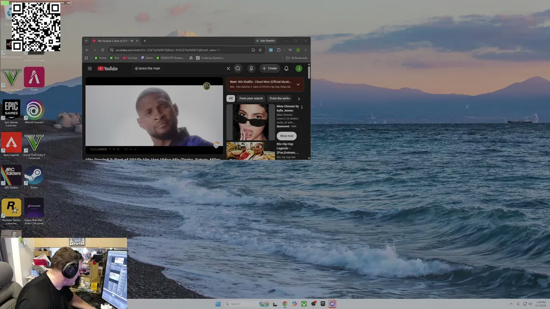Launch Grand Theft Auto V Enhanced shortcut
Screen dimensions: 550x309
coord(34,146)
